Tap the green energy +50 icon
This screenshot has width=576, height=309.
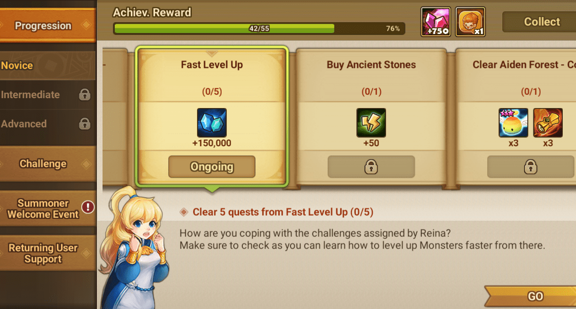coord(371,123)
